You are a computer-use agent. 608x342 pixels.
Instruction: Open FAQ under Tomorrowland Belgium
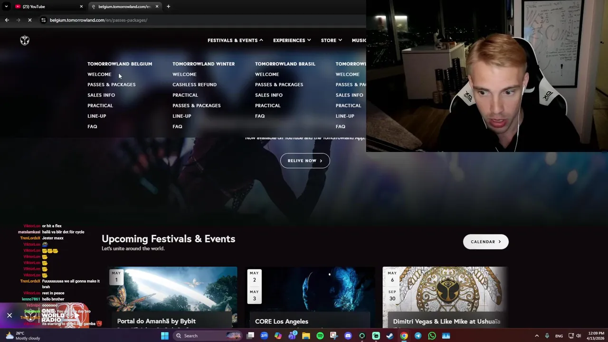click(92, 126)
